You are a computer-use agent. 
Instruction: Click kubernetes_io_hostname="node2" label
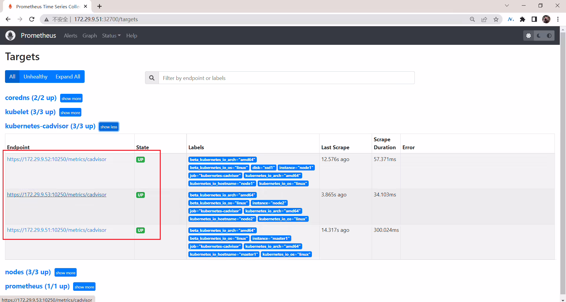[222, 219]
